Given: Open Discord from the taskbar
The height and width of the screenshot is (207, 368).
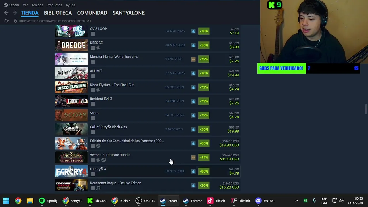Looking at the screenshot, I should click(x=264, y=201).
